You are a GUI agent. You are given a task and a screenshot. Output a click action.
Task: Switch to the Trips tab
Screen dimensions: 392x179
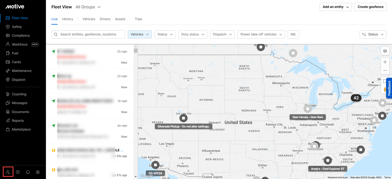click(x=138, y=19)
